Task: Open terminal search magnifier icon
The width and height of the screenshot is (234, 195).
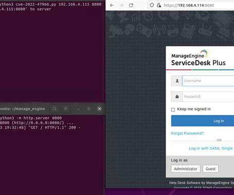Action: (x=55, y=109)
